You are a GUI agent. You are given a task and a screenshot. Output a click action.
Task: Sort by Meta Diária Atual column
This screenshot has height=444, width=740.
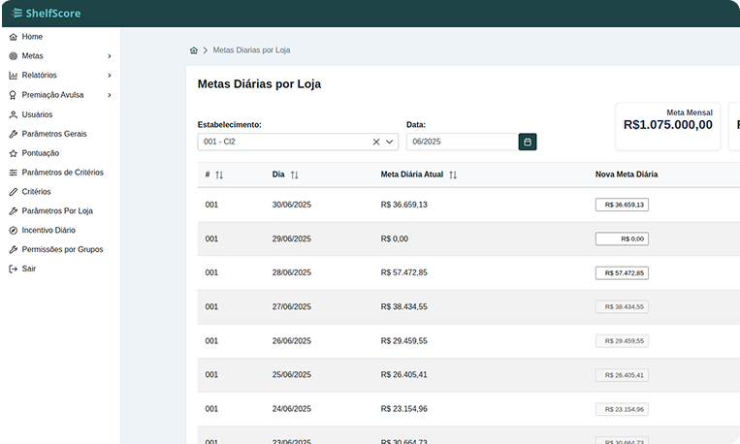tap(453, 174)
